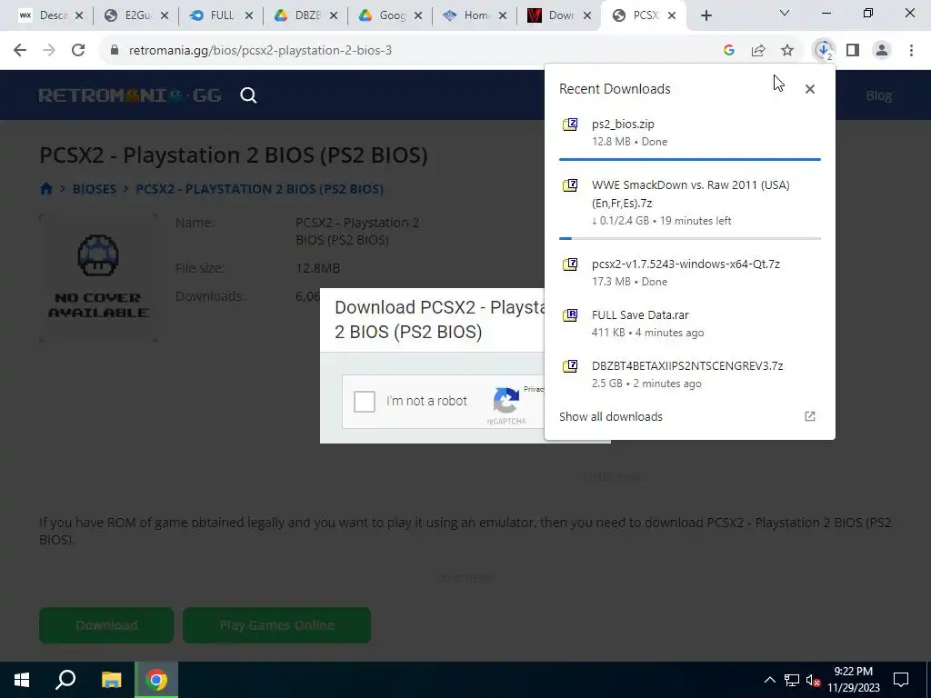Bookmark this page with the star icon
Screen dimensions: 931x698
click(x=787, y=51)
